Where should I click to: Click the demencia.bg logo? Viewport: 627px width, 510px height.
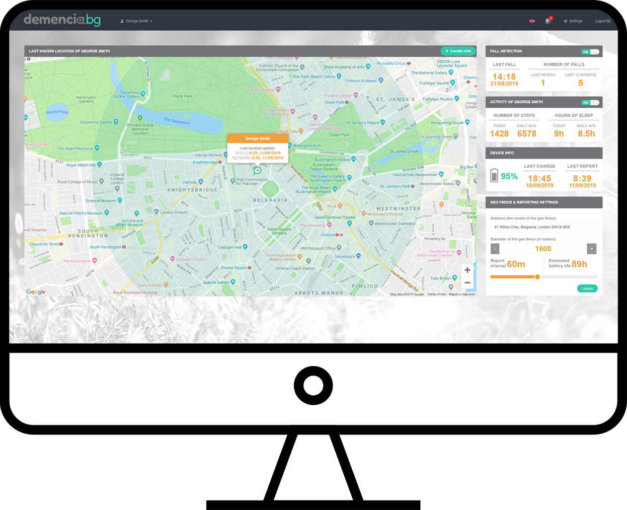click(62, 20)
